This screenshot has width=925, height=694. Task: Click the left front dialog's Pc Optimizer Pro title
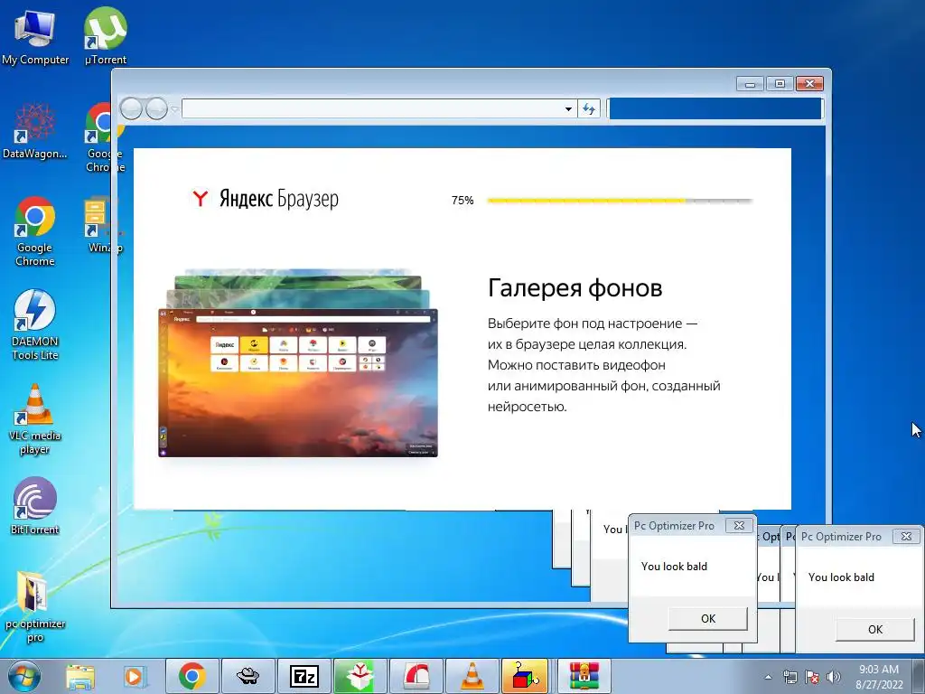click(674, 525)
